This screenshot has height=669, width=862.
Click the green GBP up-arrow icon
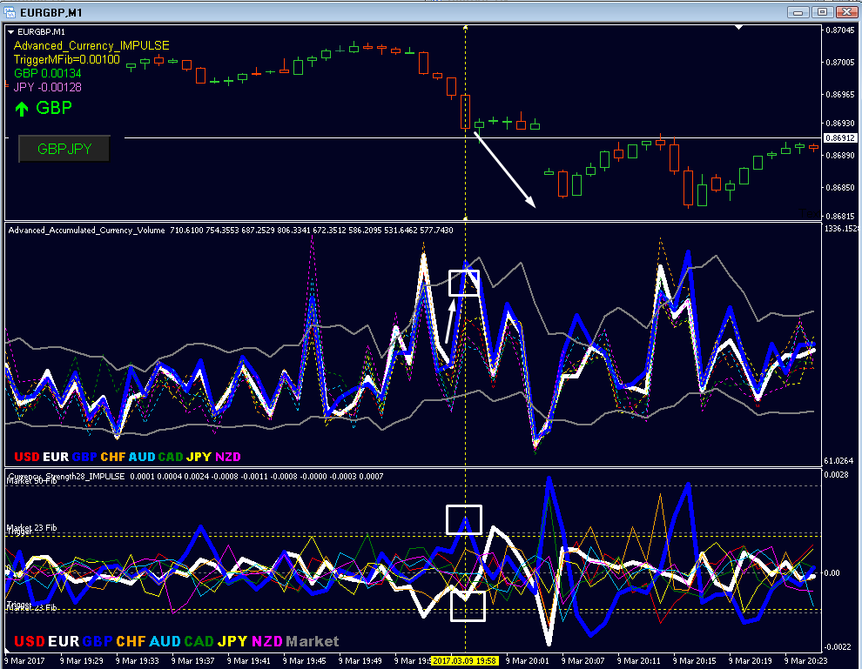pyautogui.click(x=22, y=109)
